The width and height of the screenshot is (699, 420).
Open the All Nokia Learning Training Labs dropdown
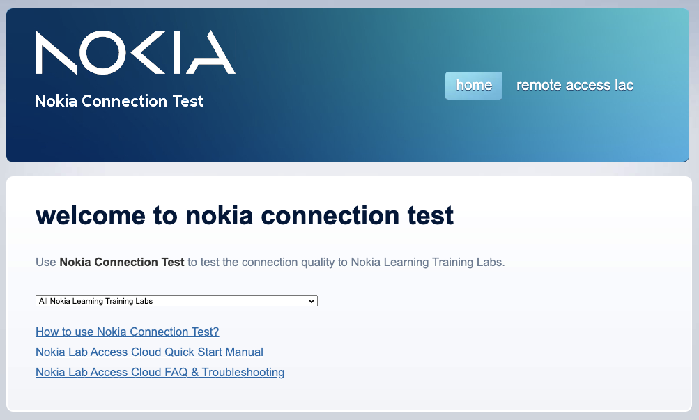[176, 301]
